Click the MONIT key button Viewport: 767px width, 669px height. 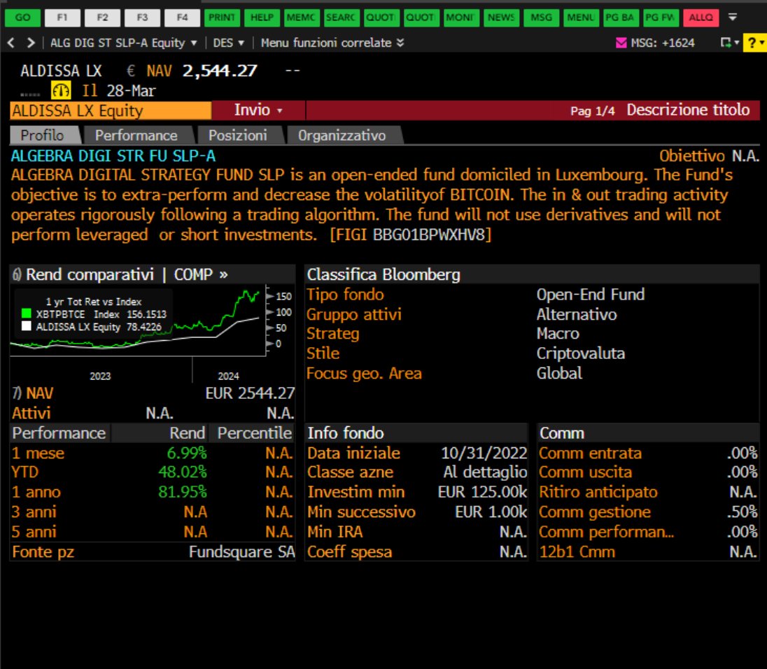tap(462, 17)
